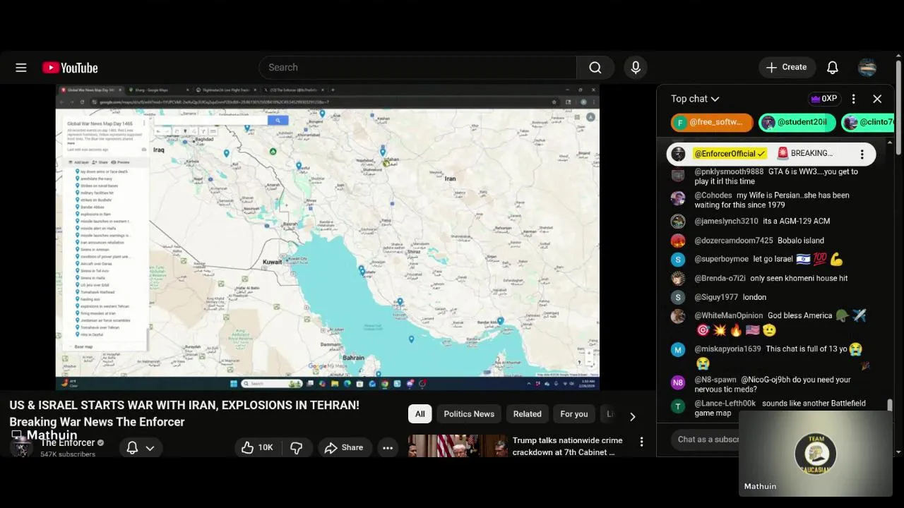Click username @pnklysmooth9888 in chat

click(729, 171)
